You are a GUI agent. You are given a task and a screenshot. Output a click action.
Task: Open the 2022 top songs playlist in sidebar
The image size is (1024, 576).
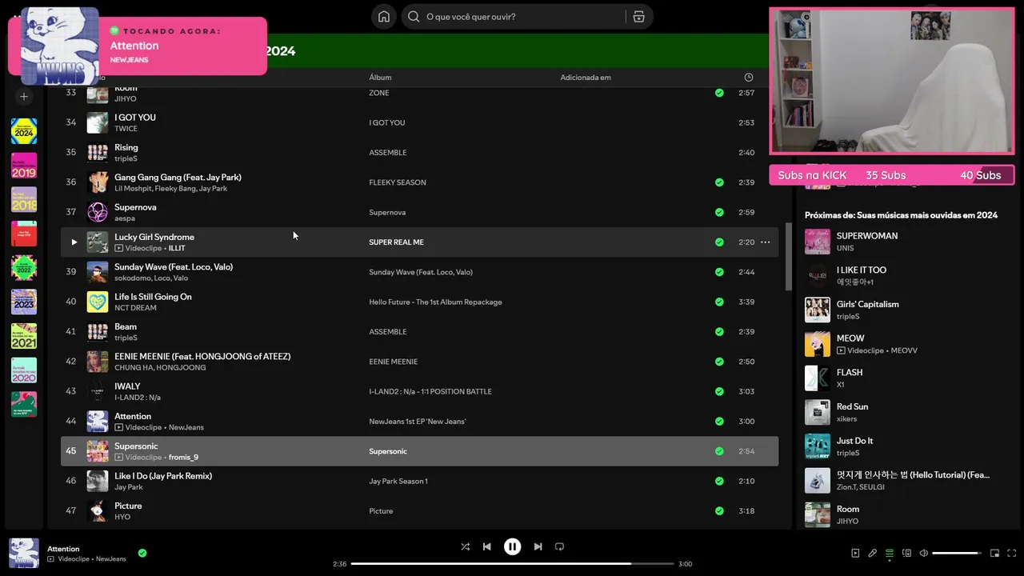(24, 268)
